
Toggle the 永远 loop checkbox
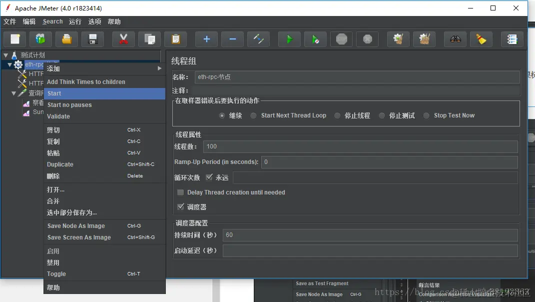coord(209,177)
